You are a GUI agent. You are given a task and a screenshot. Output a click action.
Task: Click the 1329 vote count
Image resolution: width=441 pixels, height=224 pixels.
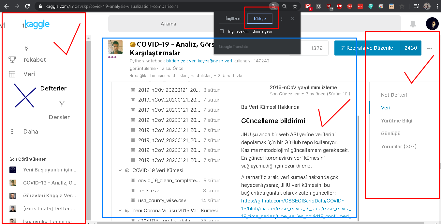coord(316,48)
